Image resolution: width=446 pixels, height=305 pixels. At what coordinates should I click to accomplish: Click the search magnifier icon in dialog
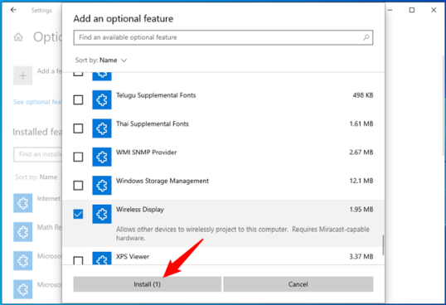point(366,37)
